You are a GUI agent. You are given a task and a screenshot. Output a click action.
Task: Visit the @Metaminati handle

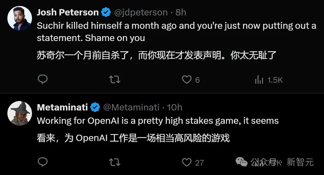(131, 107)
